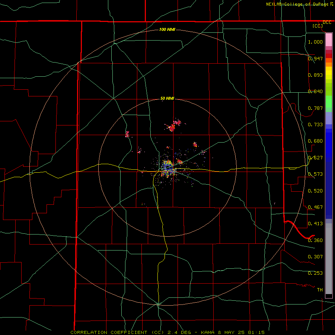Image resolution: width=335 pixels, height=335 pixels.
Task: Click the NEXLAB-College of DuPage label
Action: tap(299, 4)
